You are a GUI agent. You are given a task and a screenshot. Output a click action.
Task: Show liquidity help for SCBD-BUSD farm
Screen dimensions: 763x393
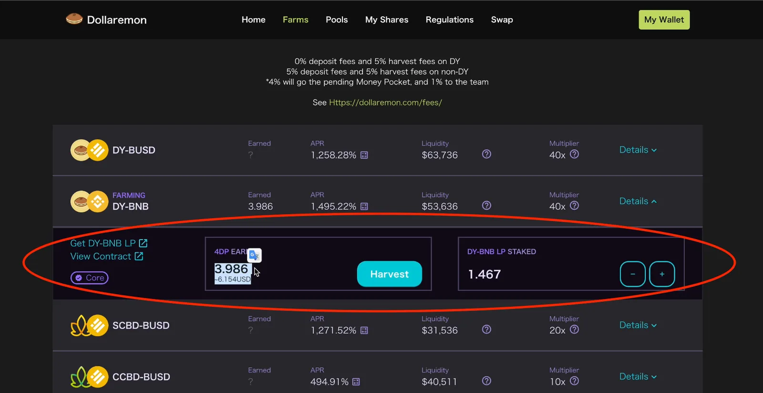click(x=486, y=329)
